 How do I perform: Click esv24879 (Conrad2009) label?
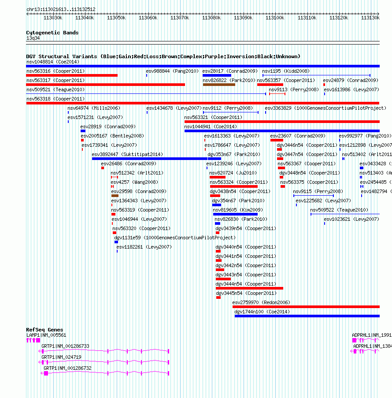pyautogui.click(x=351, y=81)
